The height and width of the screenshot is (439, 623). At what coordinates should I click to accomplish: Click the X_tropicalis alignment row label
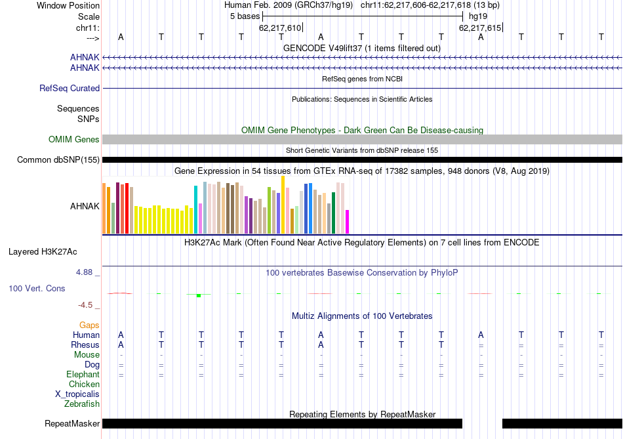(x=77, y=394)
